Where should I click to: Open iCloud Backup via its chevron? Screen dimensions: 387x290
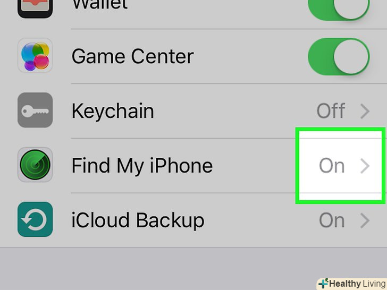(x=365, y=221)
